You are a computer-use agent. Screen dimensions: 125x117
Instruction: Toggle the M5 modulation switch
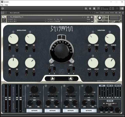(10, 73)
